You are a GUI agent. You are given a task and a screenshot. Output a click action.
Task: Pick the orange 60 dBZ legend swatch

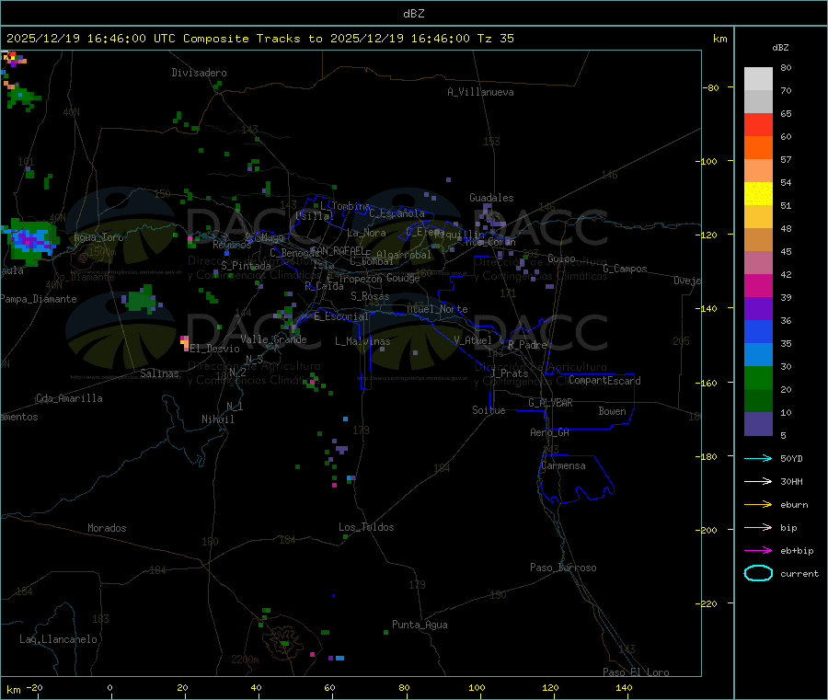pos(758,148)
